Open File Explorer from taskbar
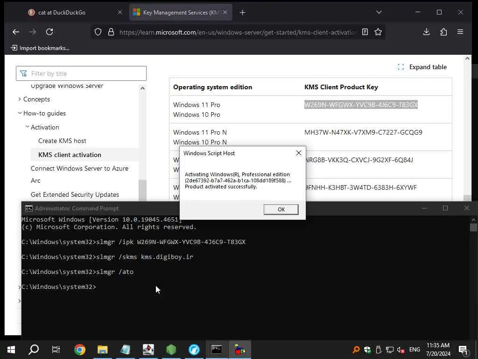 pyautogui.click(x=102, y=350)
